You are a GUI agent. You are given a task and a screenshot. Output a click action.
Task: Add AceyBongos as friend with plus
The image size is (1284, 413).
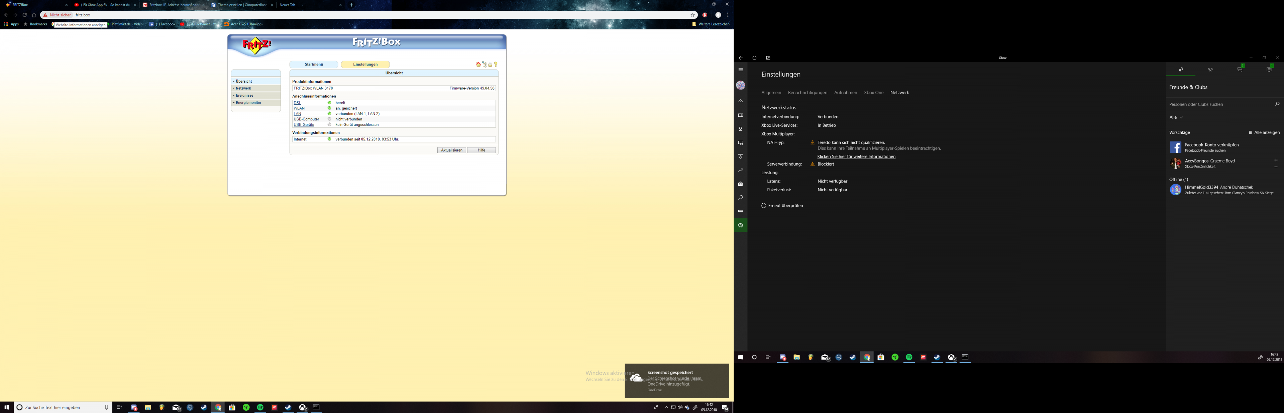pyautogui.click(x=1276, y=160)
